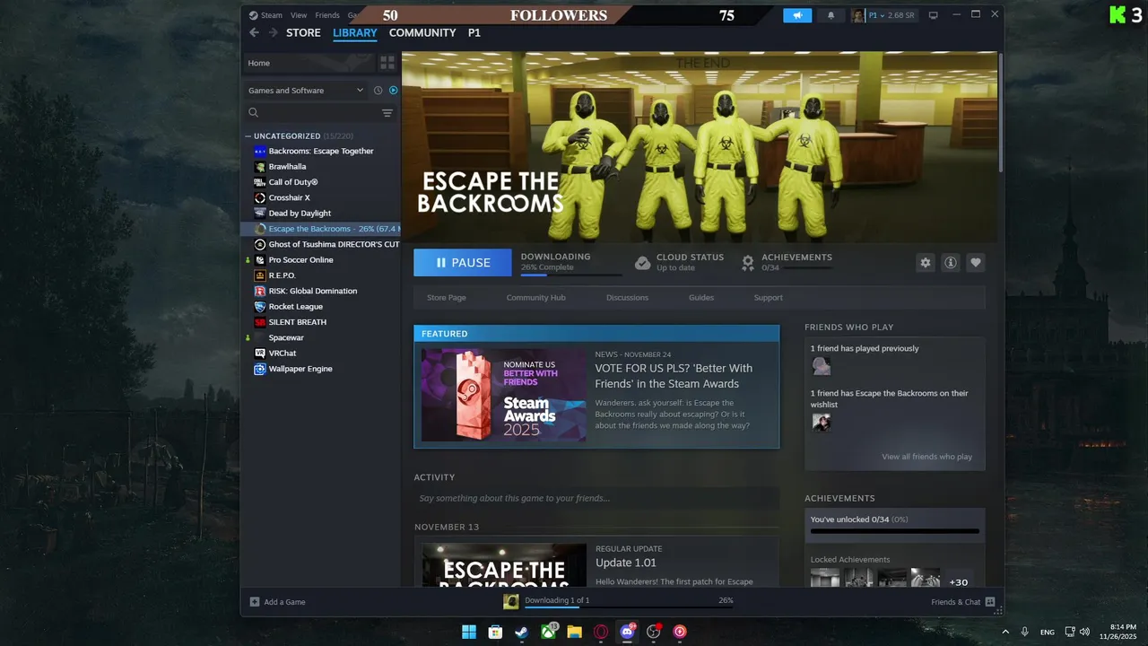This screenshot has width=1148, height=646.
Task: Show game info icon
Action: (951, 262)
